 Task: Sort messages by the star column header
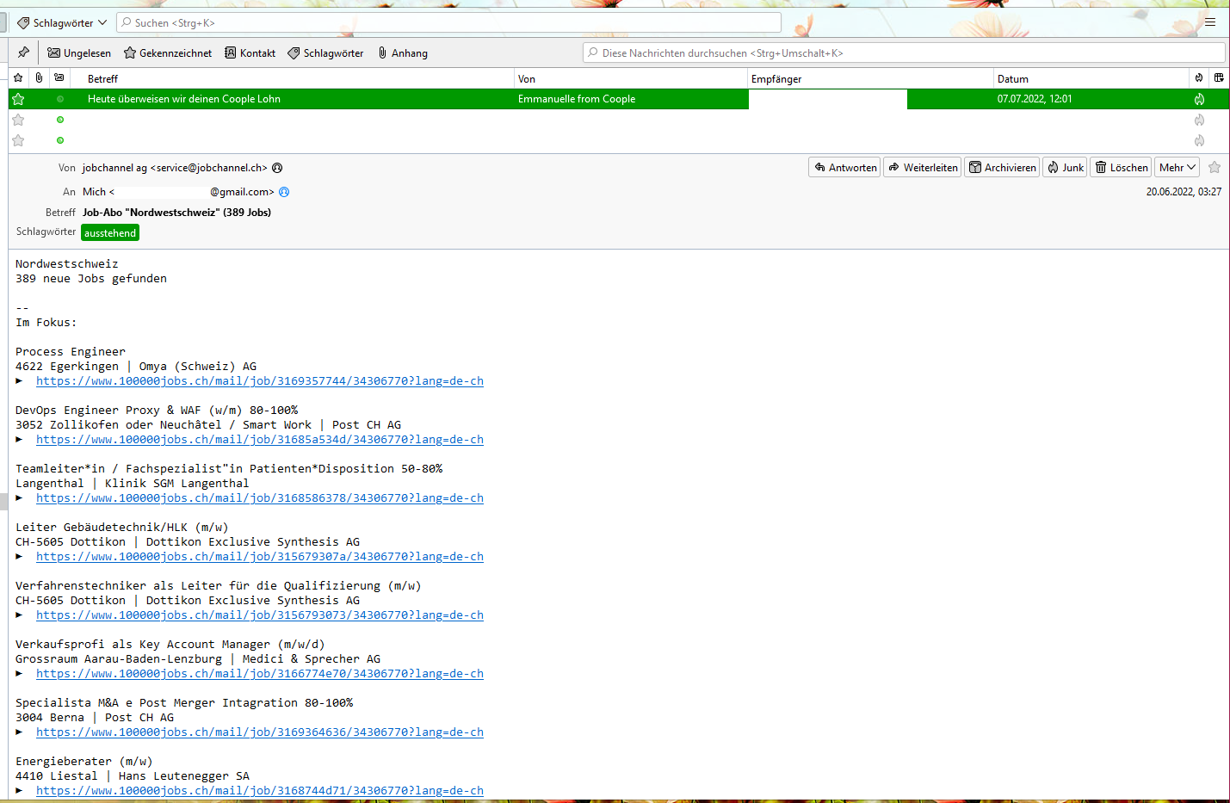18,78
